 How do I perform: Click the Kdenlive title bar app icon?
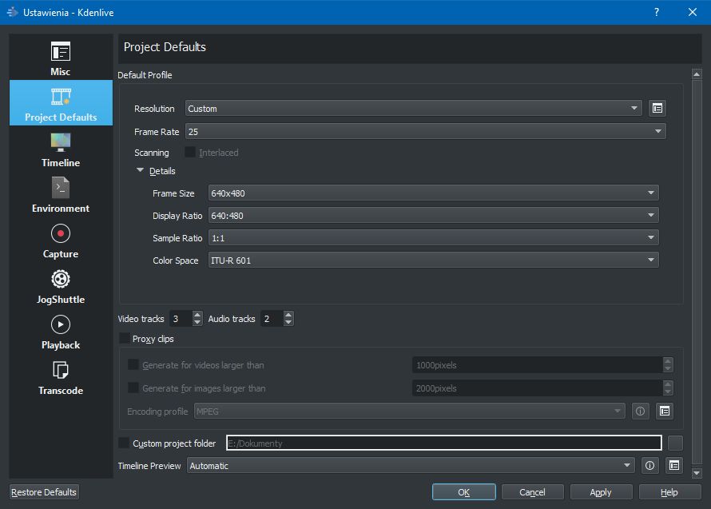pyautogui.click(x=12, y=12)
